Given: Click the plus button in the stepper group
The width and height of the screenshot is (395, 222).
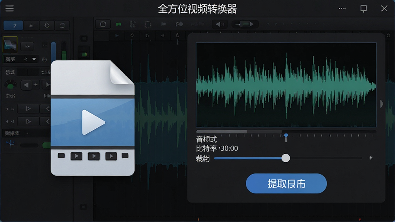Looking at the screenshot, I should tap(36, 85).
